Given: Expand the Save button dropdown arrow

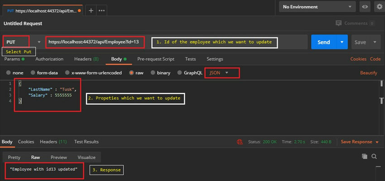Looking at the screenshot, I should [375, 42].
